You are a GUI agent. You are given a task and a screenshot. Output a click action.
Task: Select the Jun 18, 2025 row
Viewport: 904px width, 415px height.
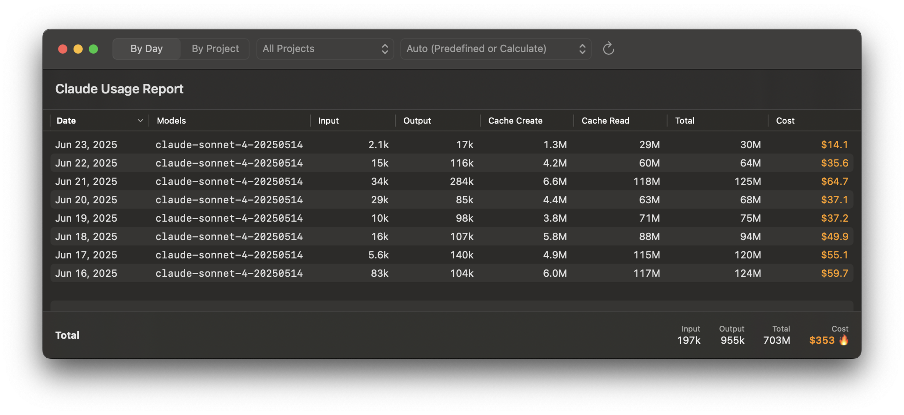pyautogui.click(x=451, y=236)
